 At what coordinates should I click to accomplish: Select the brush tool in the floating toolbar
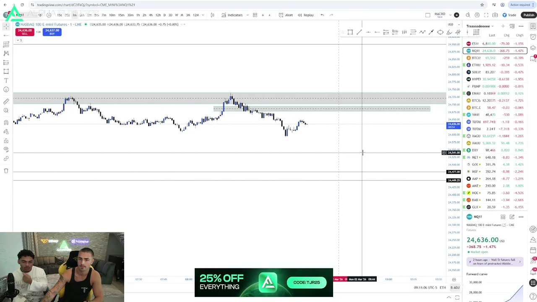(449, 32)
